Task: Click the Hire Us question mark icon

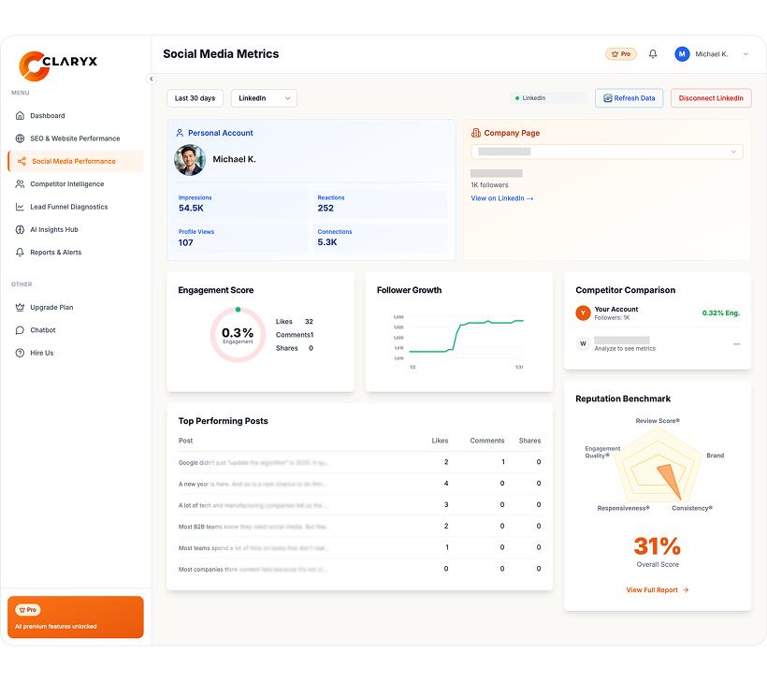Action: (20, 353)
